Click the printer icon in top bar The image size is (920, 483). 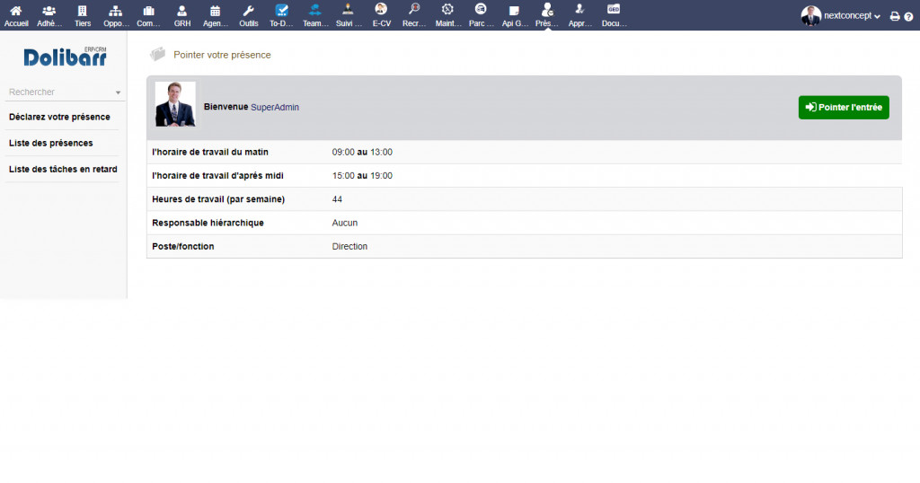(x=895, y=16)
